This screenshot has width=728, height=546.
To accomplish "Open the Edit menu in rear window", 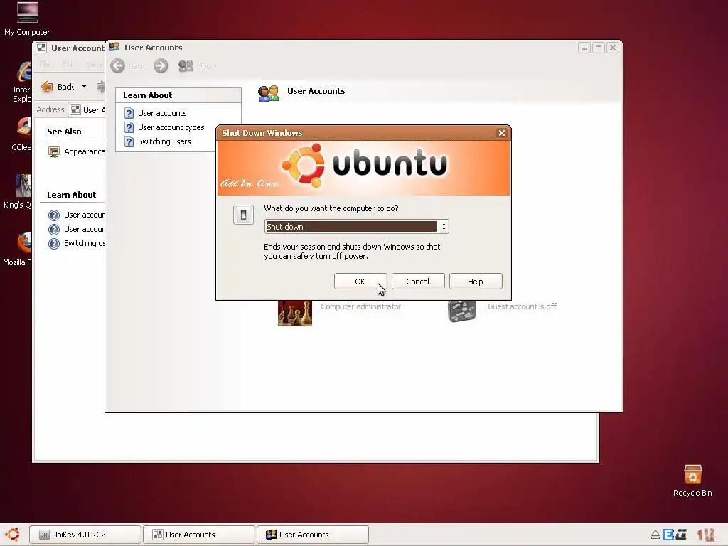I will tap(68, 64).
